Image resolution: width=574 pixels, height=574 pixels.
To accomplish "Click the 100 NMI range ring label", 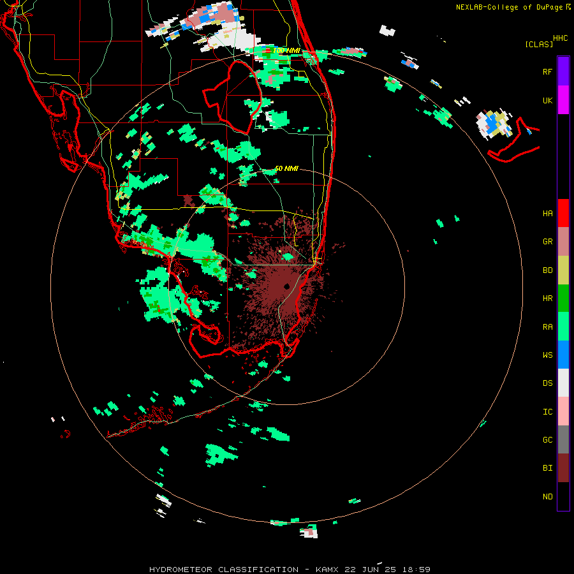I will [x=286, y=50].
